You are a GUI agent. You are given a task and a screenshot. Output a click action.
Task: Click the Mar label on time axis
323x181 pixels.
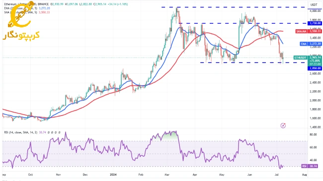167,175
